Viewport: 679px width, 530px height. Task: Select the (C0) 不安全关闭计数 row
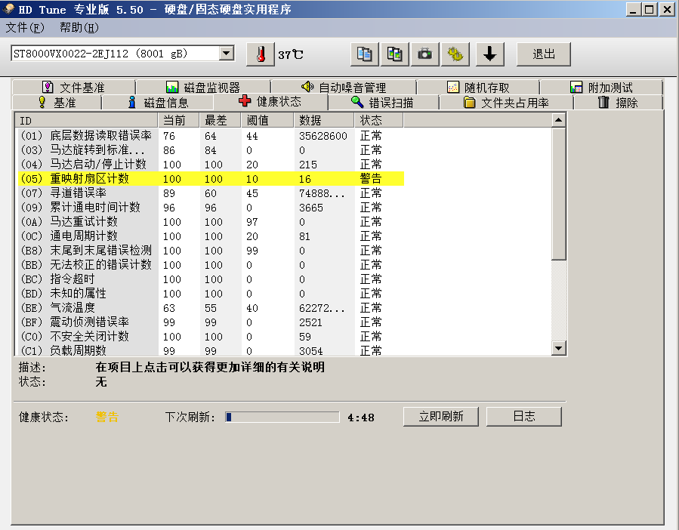click(211, 336)
